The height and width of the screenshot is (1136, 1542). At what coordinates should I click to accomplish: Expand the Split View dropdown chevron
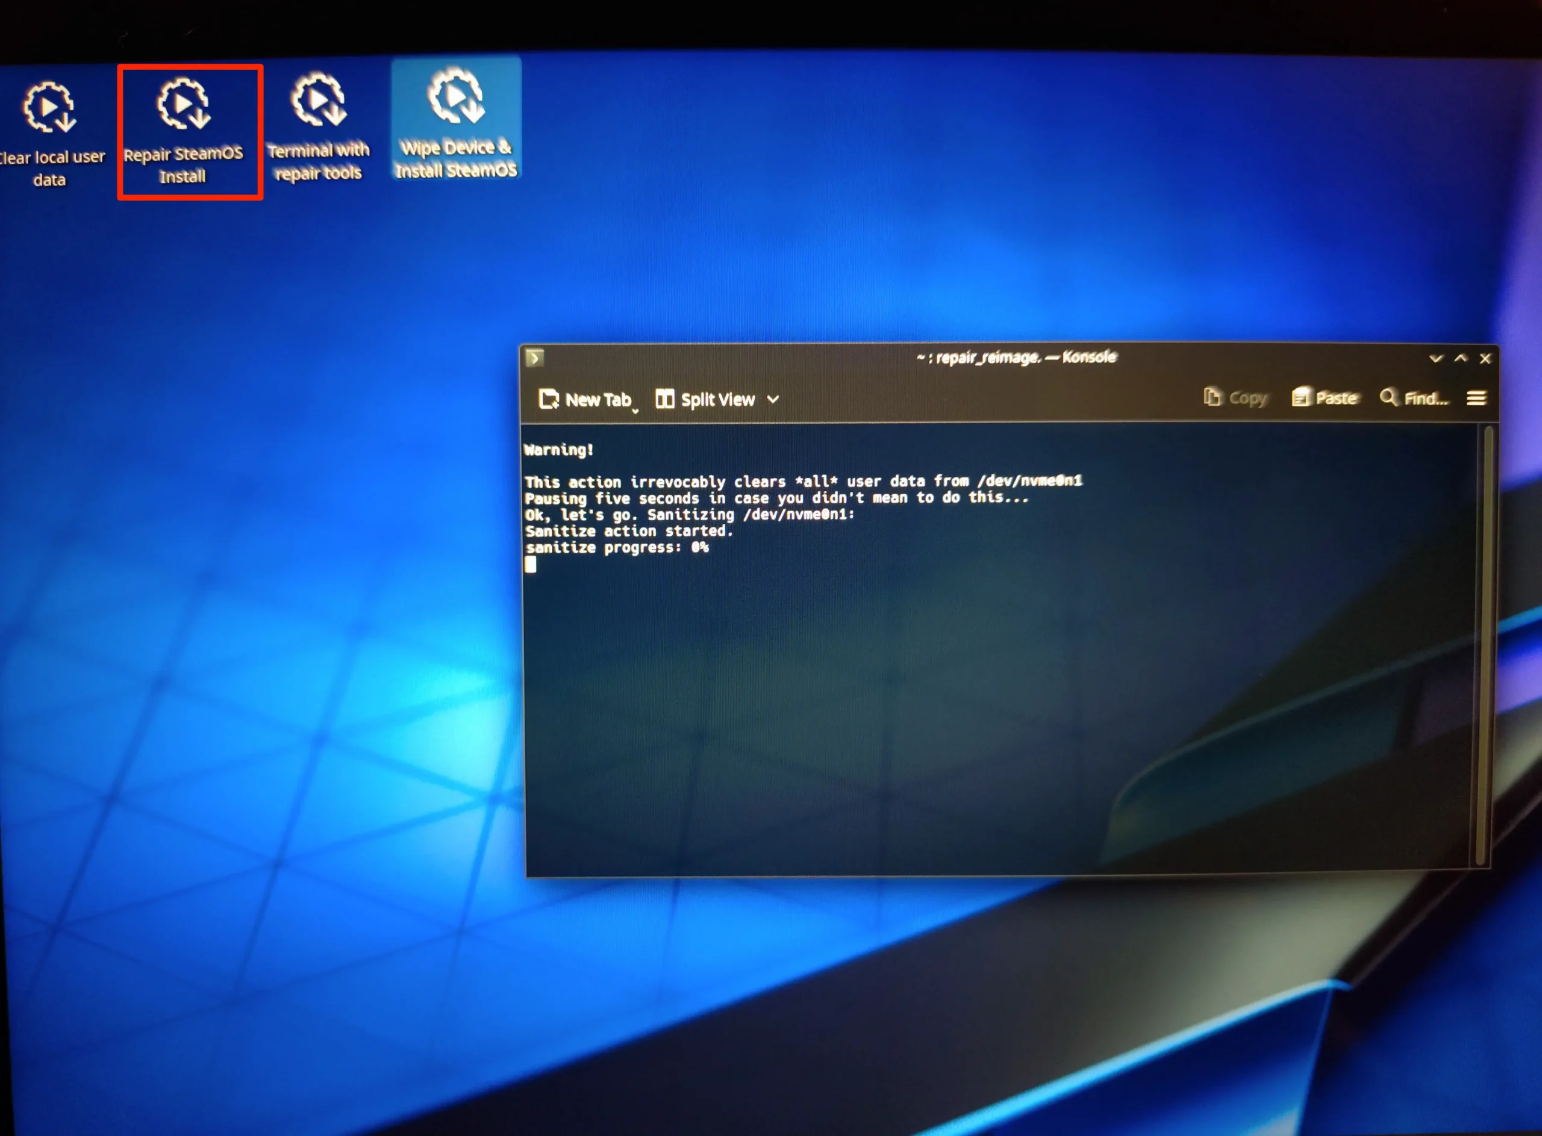773,400
